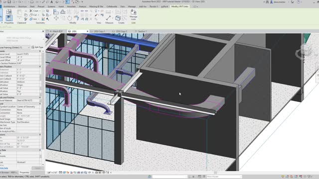Open the Systems ribbon tab

tap(51, 6)
